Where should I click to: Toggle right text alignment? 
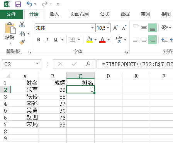tap(153, 40)
